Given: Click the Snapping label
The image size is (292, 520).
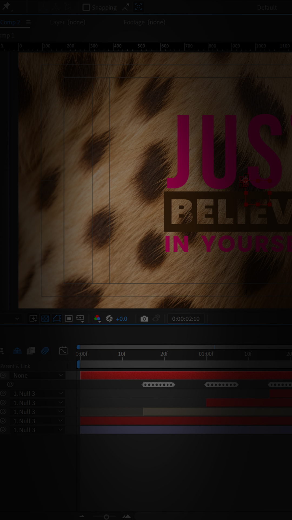Looking at the screenshot, I should [104, 8].
